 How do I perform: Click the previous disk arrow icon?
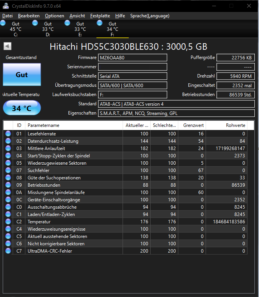tap(8, 46)
